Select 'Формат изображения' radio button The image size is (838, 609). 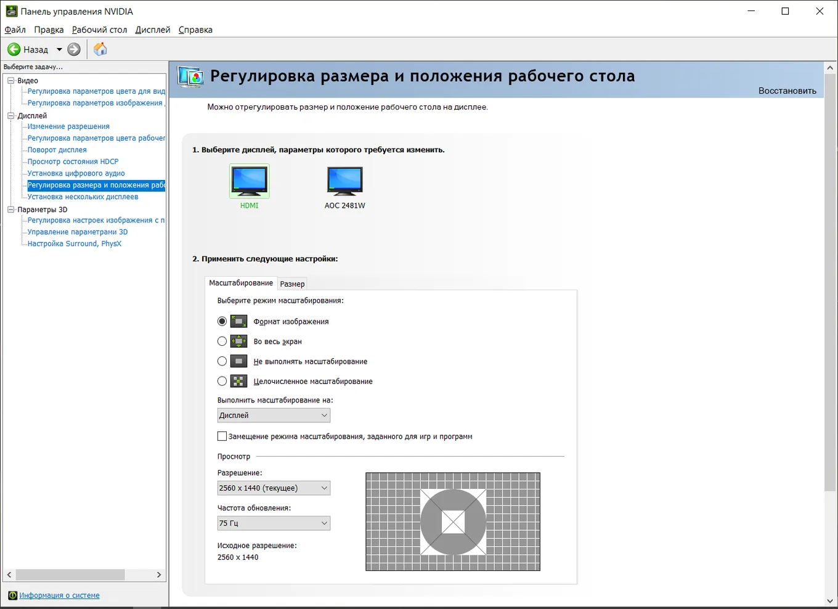222,321
